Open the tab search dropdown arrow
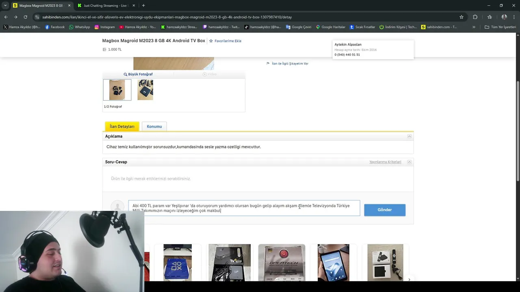520x292 pixels. click(x=5, y=5)
